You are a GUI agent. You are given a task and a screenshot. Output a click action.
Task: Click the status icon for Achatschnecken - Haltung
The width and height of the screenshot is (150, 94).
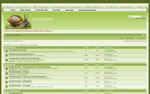click(x=6, y=73)
